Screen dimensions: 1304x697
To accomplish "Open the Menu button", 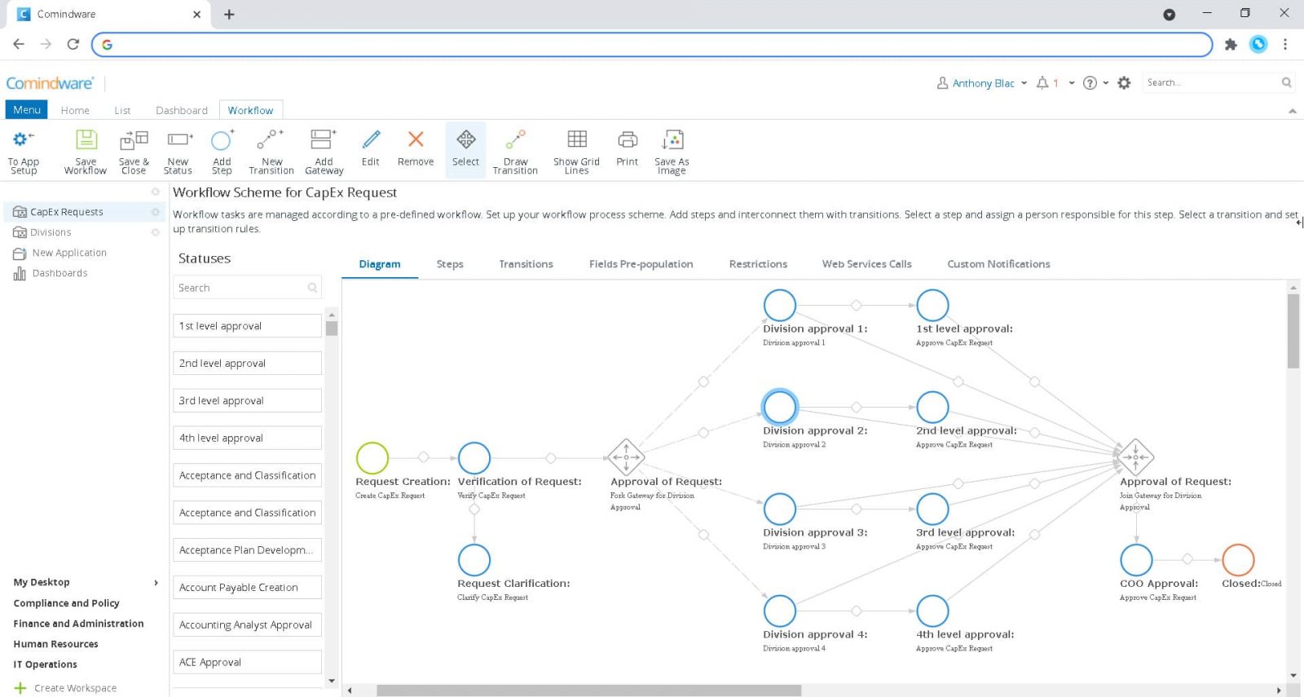I will tap(27, 109).
